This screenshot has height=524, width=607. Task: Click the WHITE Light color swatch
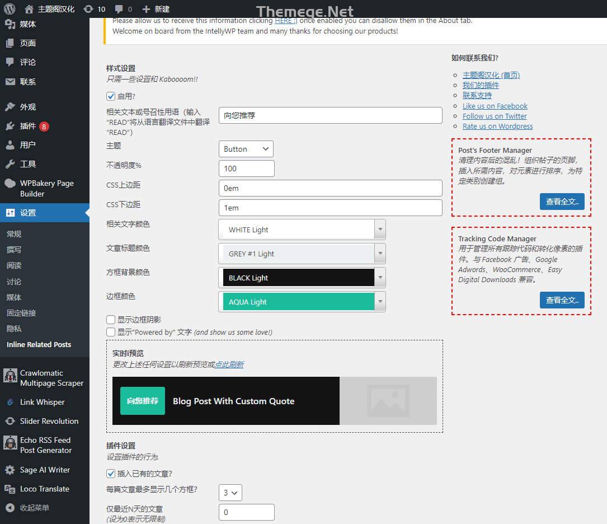pyautogui.click(x=299, y=230)
